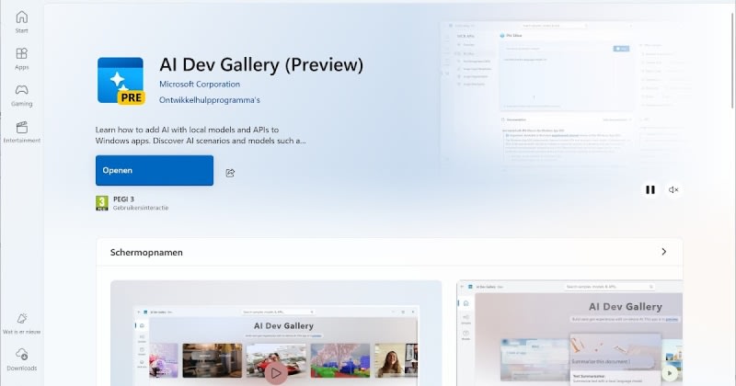Click the share icon beside Openen
This screenshot has height=386, width=736.
pyautogui.click(x=230, y=172)
